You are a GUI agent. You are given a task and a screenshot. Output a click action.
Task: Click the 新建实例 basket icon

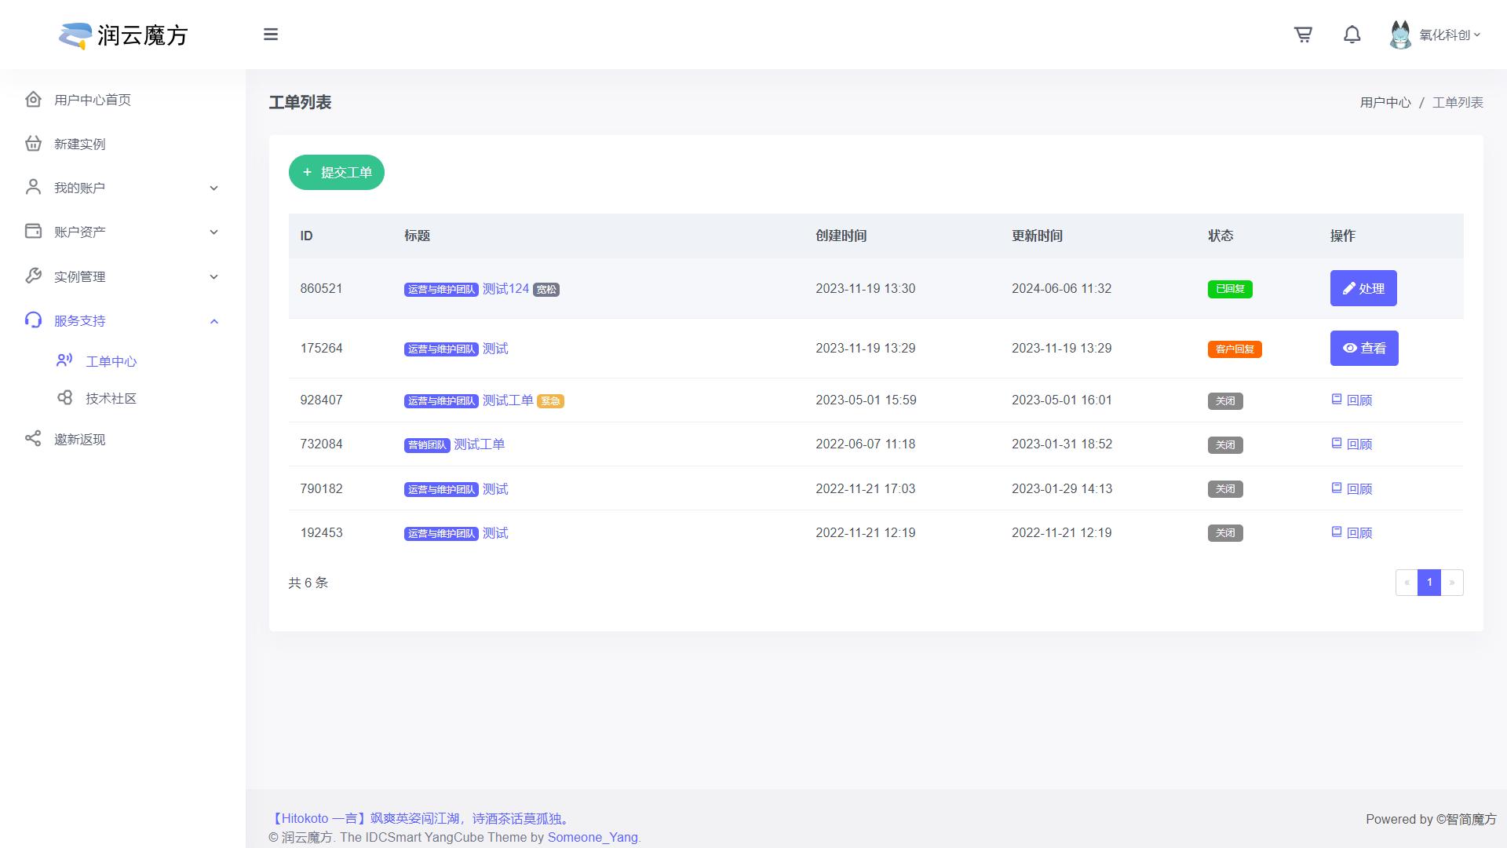pos(33,144)
